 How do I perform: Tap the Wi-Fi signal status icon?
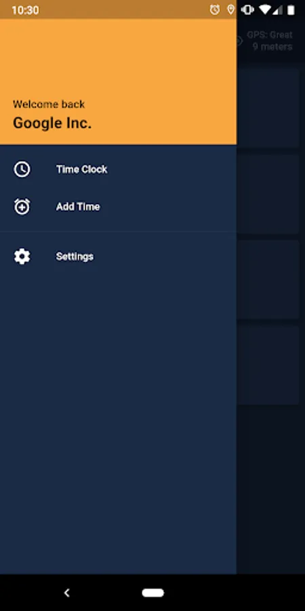264,10
